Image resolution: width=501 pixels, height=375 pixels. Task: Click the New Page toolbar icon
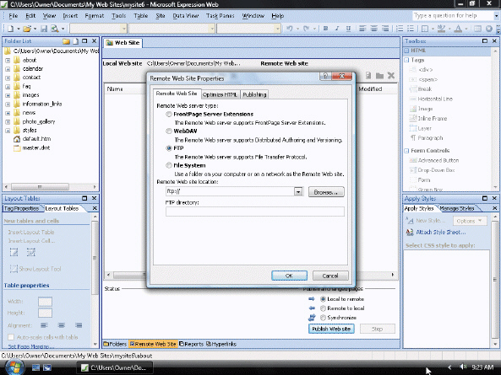click(10, 29)
